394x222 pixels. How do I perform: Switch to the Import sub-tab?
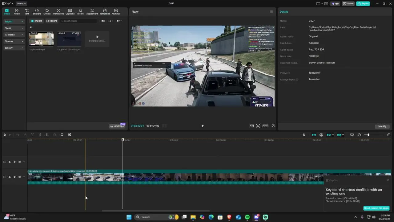coord(36,21)
